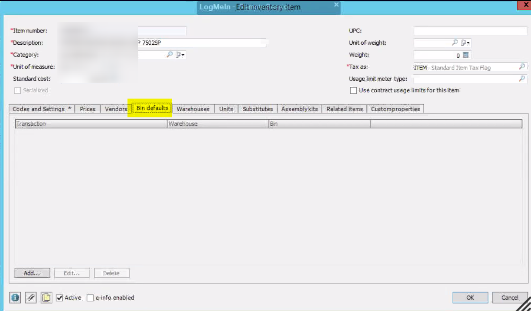Open the Related items tab
Viewport: 531px width, 311px height.
[345, 109]
